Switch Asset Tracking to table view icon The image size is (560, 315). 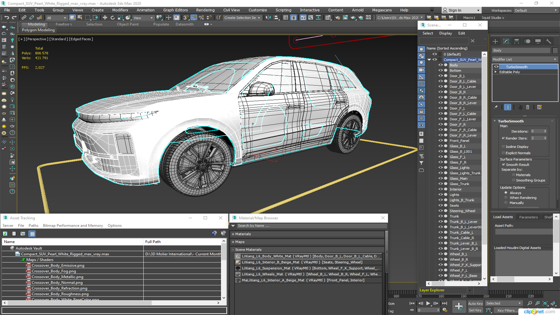click(x=32, y=234)
